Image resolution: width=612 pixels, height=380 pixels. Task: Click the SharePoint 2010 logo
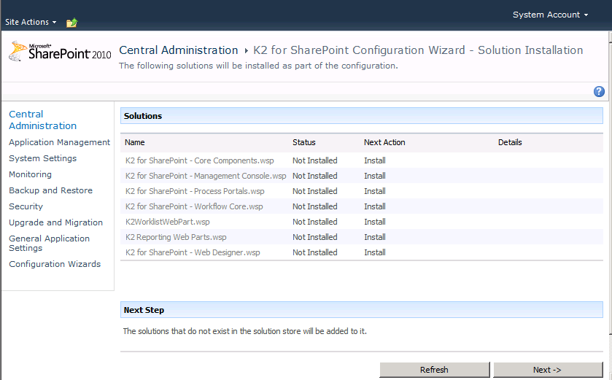point(60,52)
